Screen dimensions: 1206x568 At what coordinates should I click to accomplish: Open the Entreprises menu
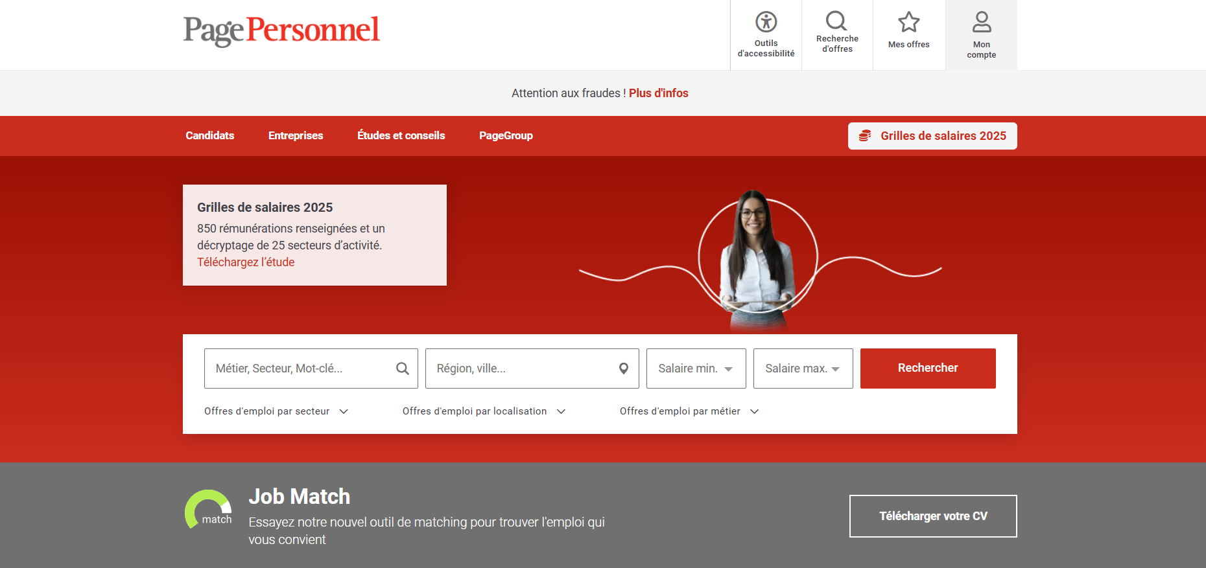pos(296,136)
